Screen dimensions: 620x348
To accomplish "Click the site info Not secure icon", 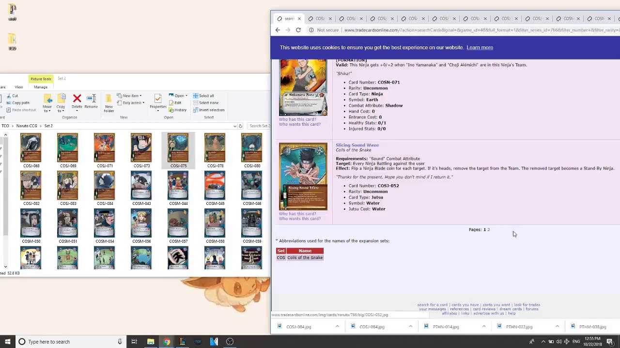I will click(311, 30).
